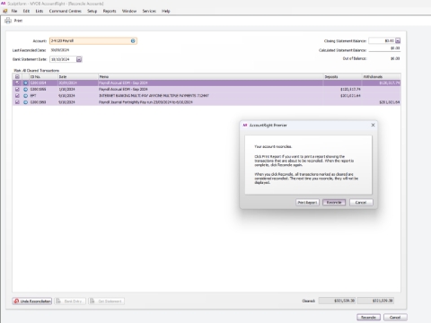Click Cancel button at window bottom right
The width and height of the screenshot is (431, 323).
coord(395,318)
